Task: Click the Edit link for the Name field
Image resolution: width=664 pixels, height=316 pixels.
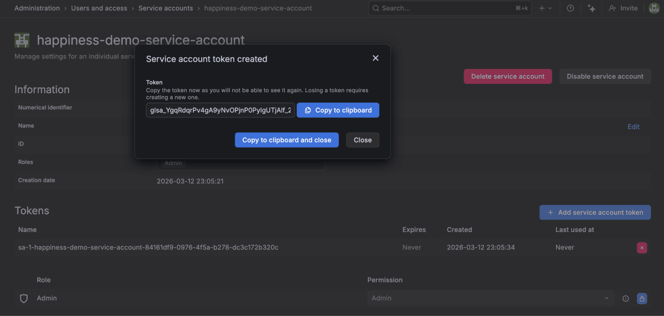Action: pos(633,126)
